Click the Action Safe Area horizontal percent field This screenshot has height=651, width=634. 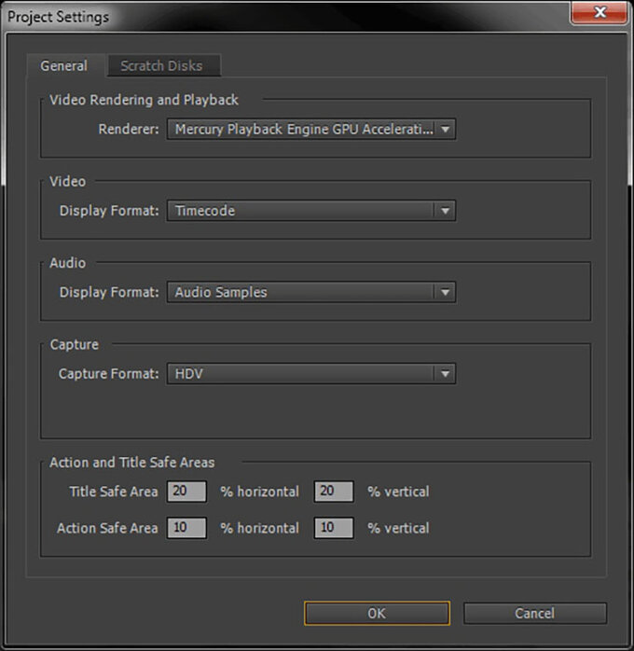(x=186, y=528)
